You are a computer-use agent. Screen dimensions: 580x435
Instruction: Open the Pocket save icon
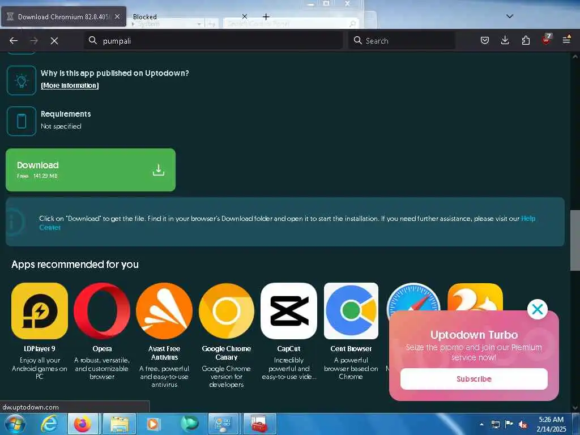pyautogui.click(x=485, y=40)
